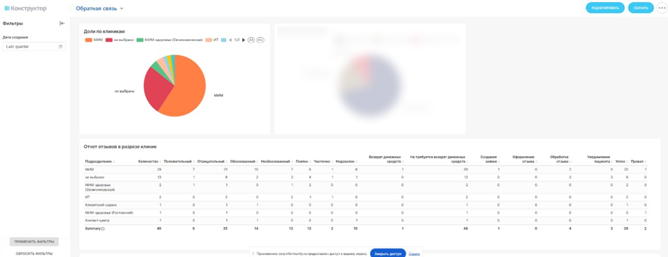
Task: Collapse the Фильтры sidebar with arrow icon
Action: pos(62,23)
